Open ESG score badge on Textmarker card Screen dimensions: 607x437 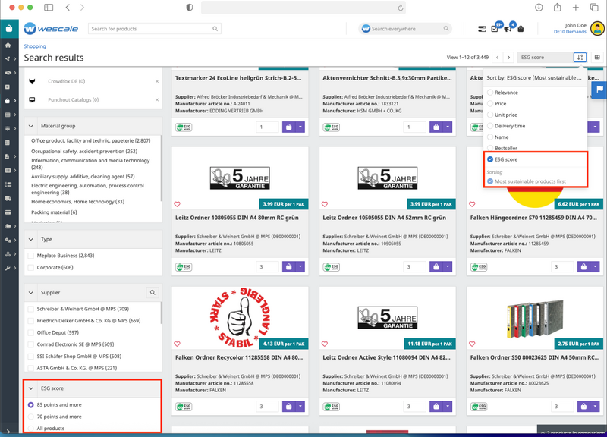click(x=184, y=127)
